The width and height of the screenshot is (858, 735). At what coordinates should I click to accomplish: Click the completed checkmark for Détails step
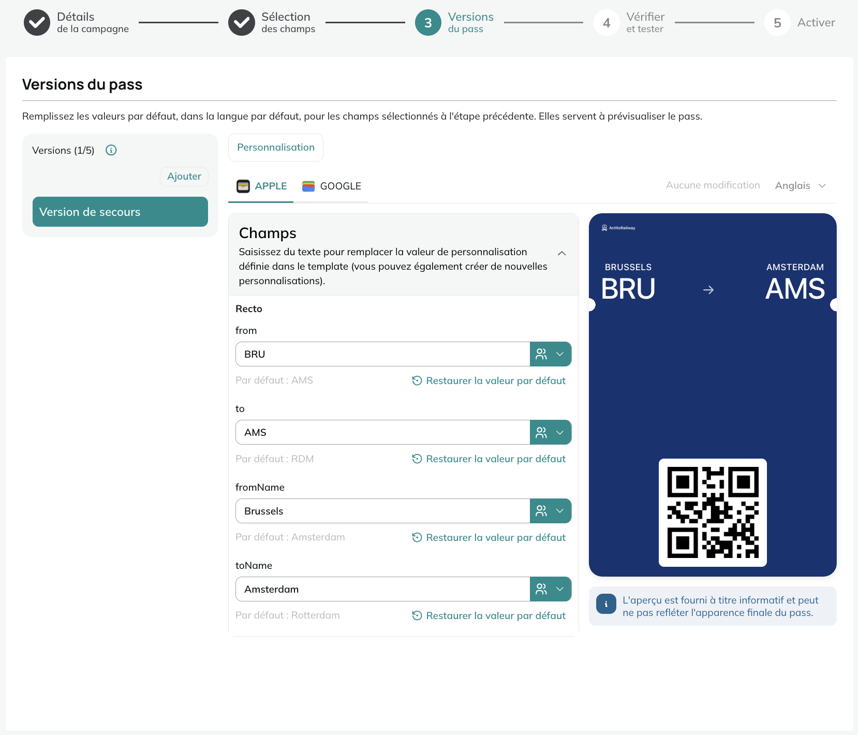tap(37, 23)
